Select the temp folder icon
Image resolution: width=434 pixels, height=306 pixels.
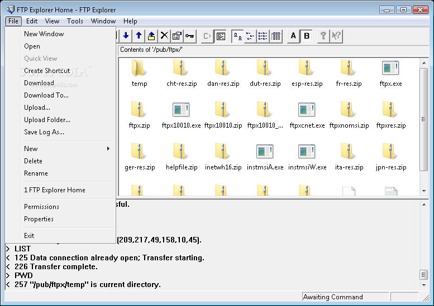tap(138, 68)
